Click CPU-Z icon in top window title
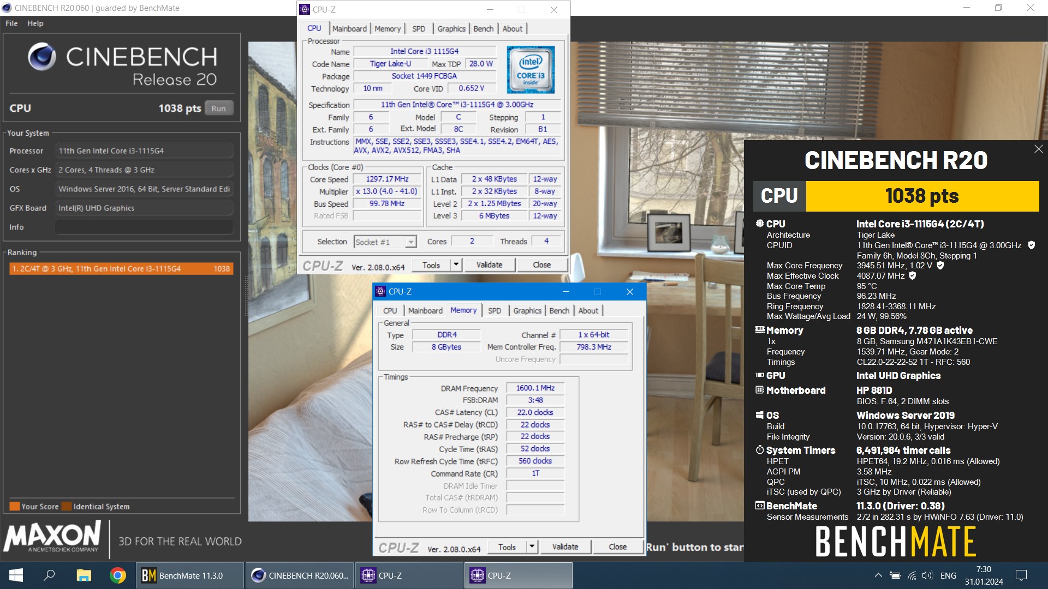Viewport: 1048px width, 589px height. [x=305, y=9]
